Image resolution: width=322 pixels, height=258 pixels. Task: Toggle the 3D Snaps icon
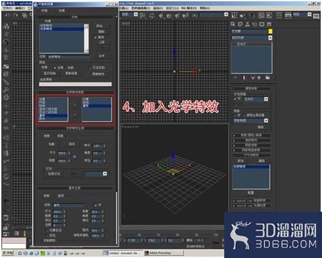coord(161,16)
